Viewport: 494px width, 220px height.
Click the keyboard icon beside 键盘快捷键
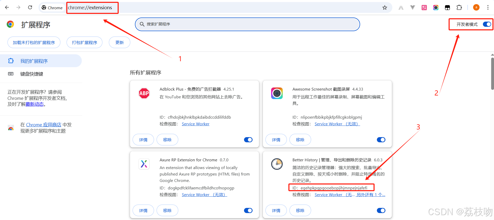pos(11,74)
